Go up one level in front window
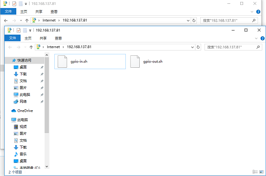 click(31, 47)
